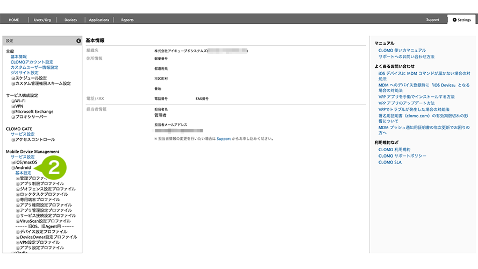478x269 pixels.
Task: Open the Reports tab
Action: point(127,20)
